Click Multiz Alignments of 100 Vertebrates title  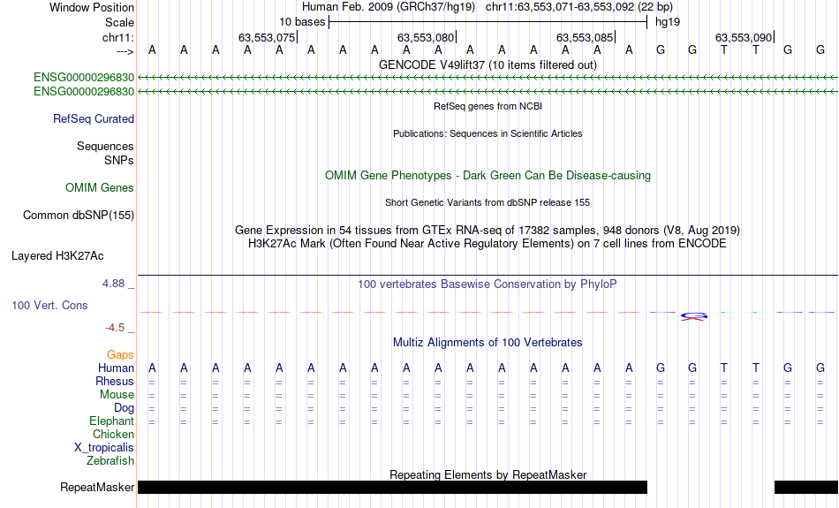[488, 343]
